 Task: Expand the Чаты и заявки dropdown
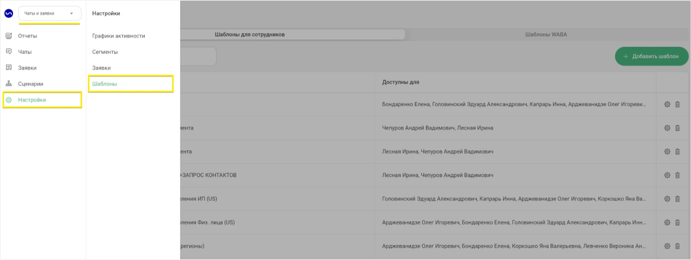[50, 14]
